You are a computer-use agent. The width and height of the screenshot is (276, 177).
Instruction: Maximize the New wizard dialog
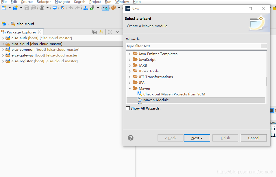point(250,9)
